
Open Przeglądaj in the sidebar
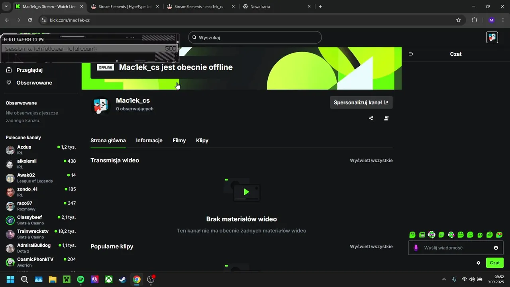point(29,70)
